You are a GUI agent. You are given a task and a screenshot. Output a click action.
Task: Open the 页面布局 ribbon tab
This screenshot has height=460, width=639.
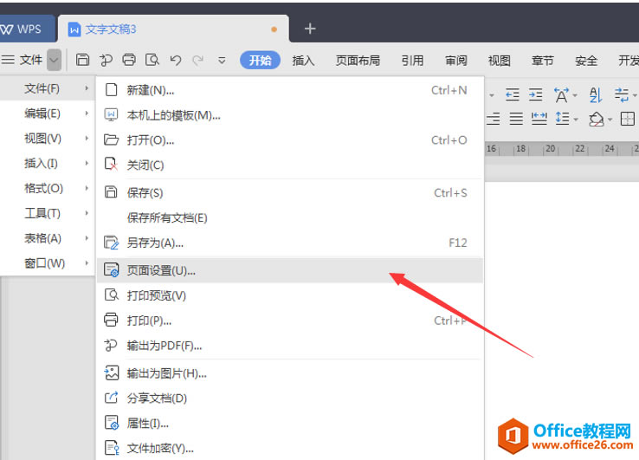pos(358,61)
